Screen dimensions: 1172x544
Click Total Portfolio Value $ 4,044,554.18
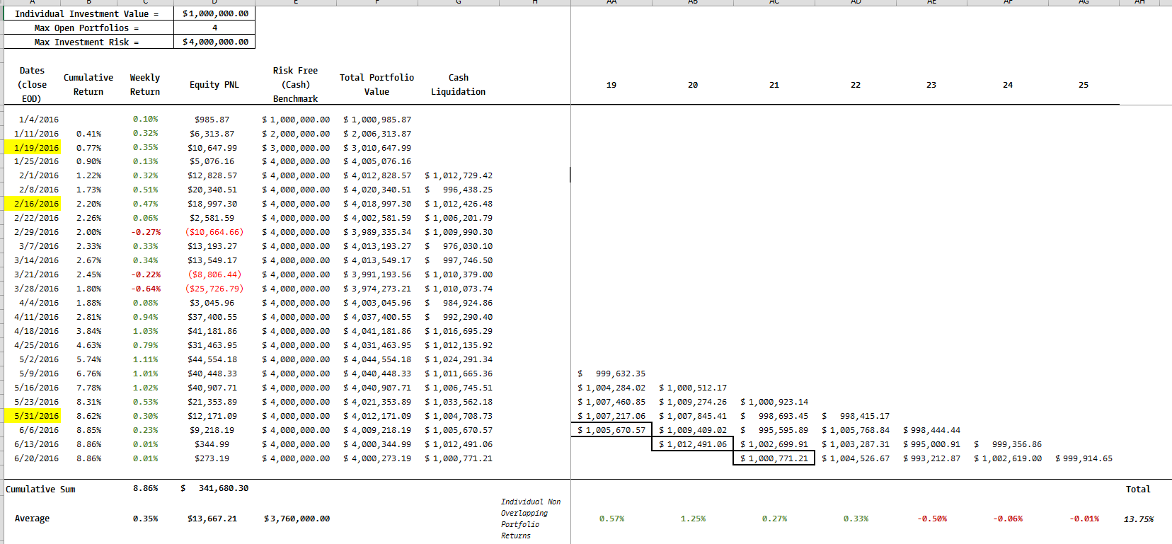377,359
